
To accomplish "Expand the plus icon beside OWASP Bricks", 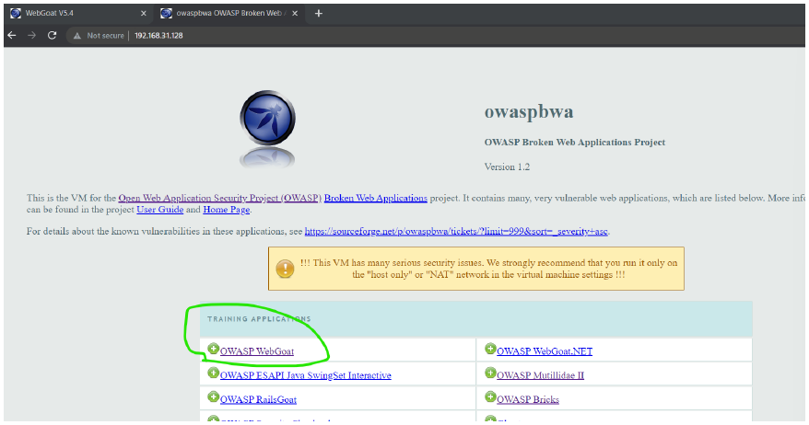I will (x=490, y=396).
